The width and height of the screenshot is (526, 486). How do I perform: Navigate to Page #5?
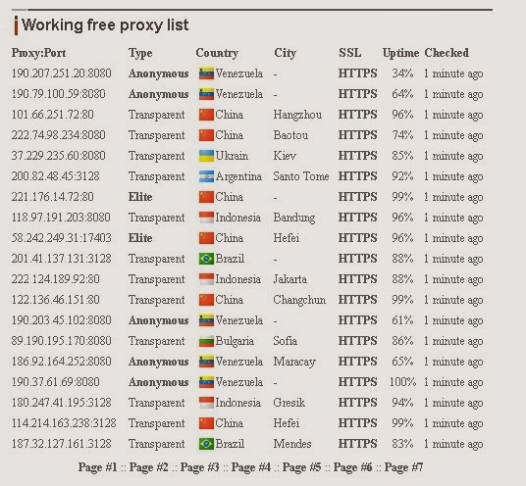click(302, 467)
